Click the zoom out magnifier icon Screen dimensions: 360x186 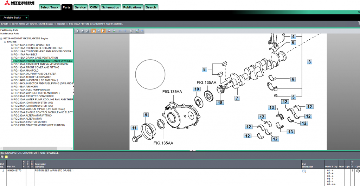click(x=109, y=31)
